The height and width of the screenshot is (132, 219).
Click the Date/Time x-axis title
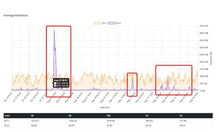105,108
